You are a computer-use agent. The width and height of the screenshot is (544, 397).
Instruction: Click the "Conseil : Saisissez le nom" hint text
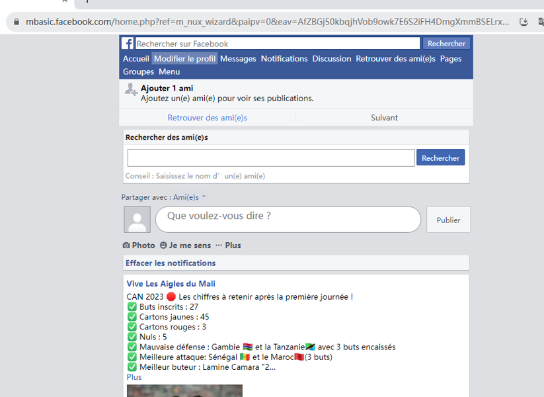coord(195,176)
